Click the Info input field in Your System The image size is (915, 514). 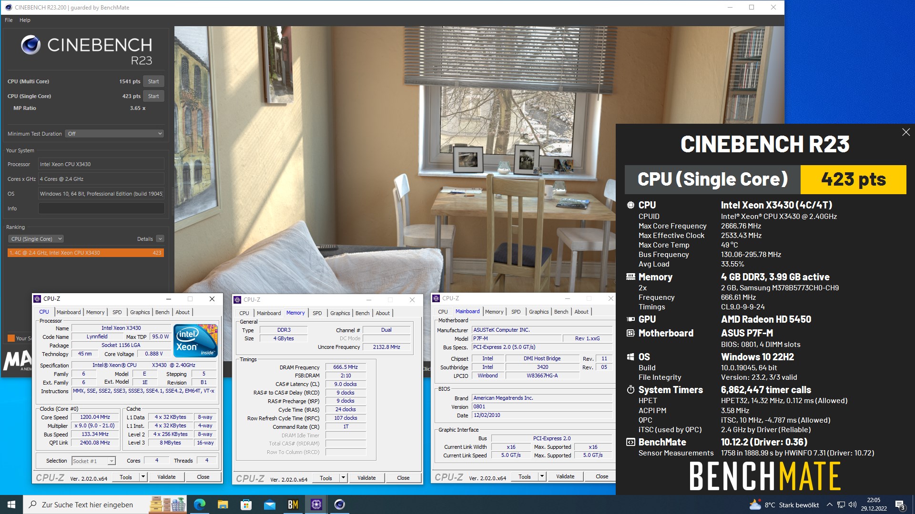pos(101,208)
